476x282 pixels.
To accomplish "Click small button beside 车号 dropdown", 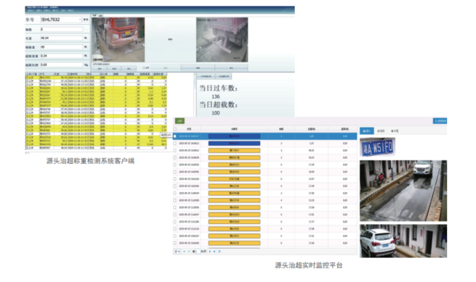I will coord(86,20).
